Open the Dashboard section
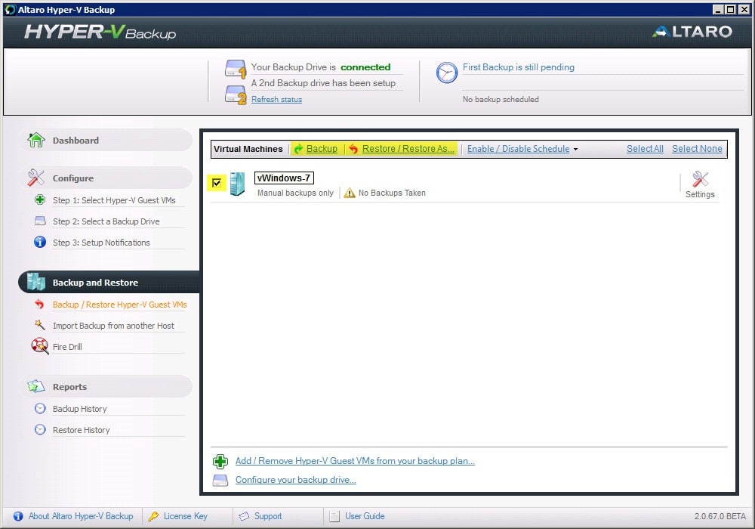This screenshot has height=529, width=755. coord(106,141)
